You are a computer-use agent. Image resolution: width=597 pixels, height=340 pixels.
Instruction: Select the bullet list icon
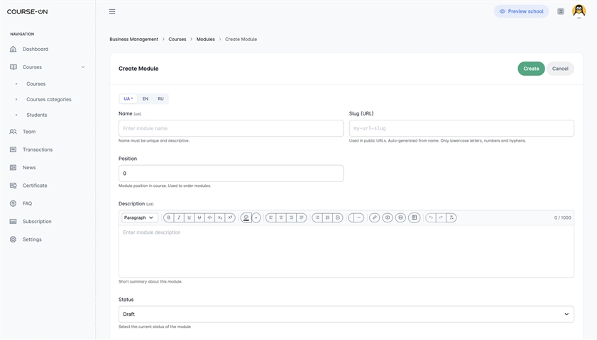click(x=317, y=217)
